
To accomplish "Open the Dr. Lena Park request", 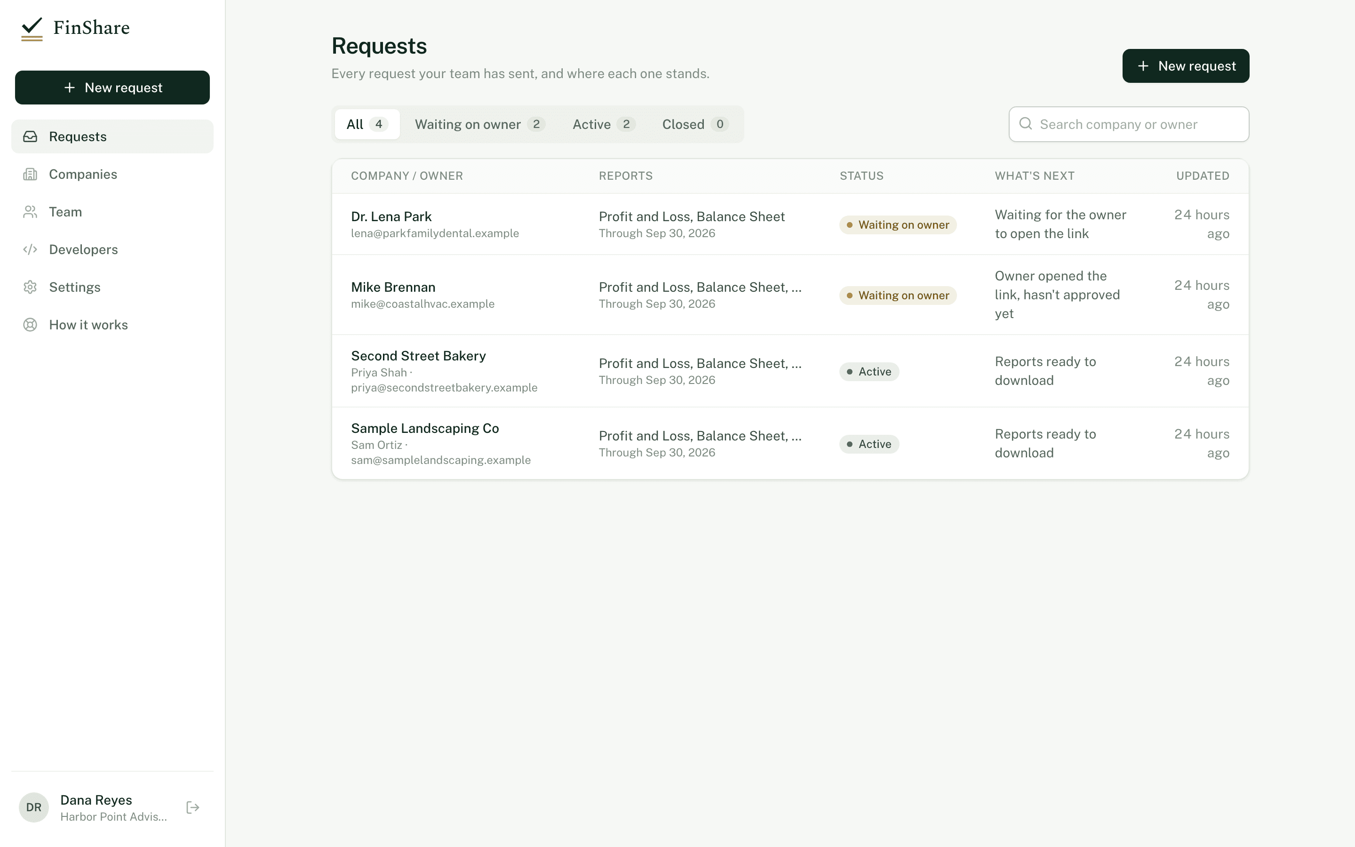I will pos(789,224).
